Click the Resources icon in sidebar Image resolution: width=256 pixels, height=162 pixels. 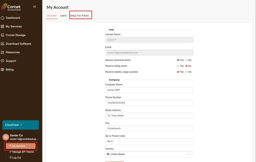click(3, 52)
